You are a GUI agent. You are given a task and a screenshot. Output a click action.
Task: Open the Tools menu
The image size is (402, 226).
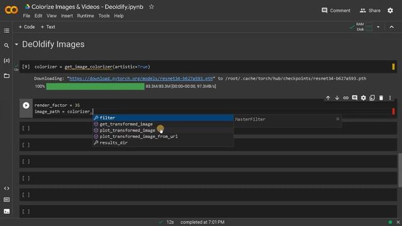104,16
